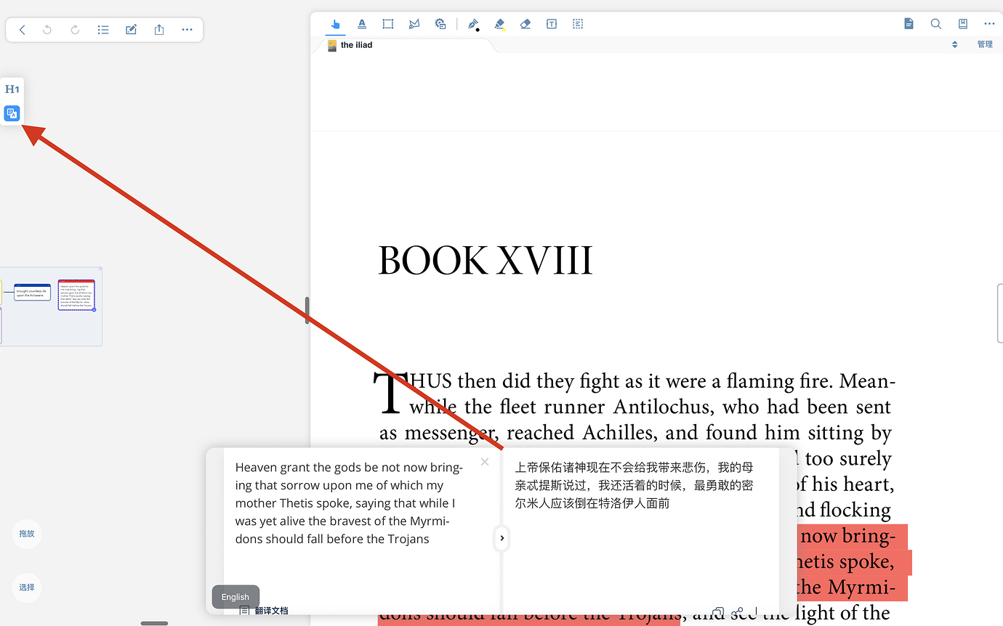Screen dimensions: 1003x626
Task: Open document search with magnifier icon
Action: [x=935, y=24]
